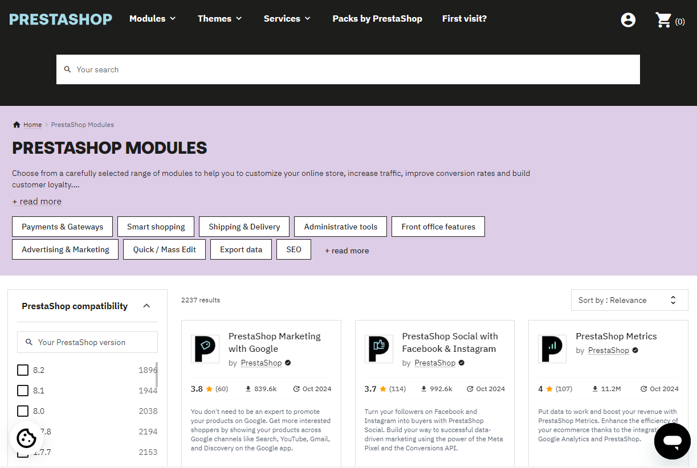Click PrestaShop author link on Social card

435,363
